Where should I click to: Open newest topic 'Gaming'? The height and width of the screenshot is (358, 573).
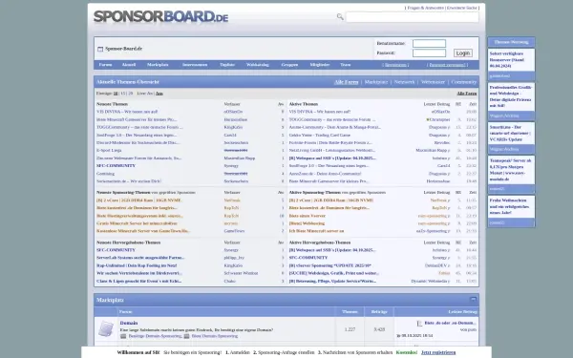pyautogui.click(x=105, y=174)
